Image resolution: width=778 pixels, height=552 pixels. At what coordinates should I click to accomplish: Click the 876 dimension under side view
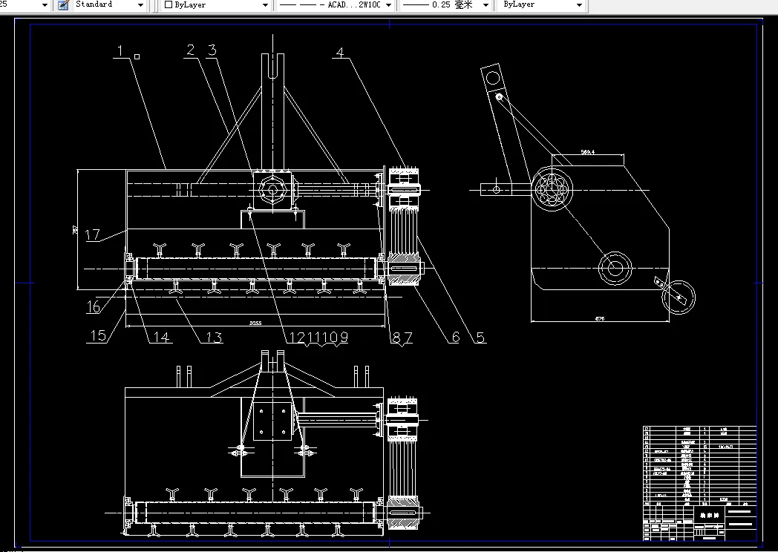click(600, 319)
